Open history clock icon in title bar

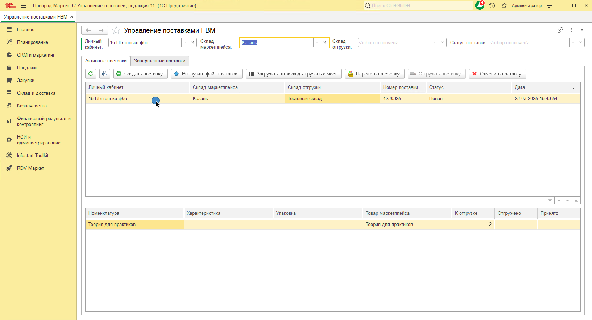tap(492, 5)
